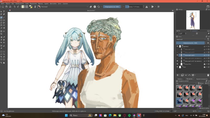
Task: Delete the selected layer with trash icon
Action: point(208,75)
